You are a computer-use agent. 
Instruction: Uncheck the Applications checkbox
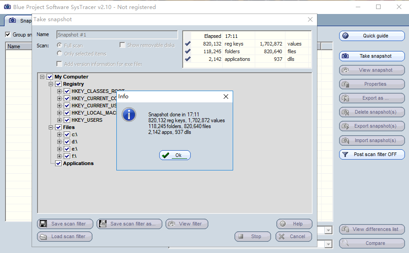tap(59, 163)
